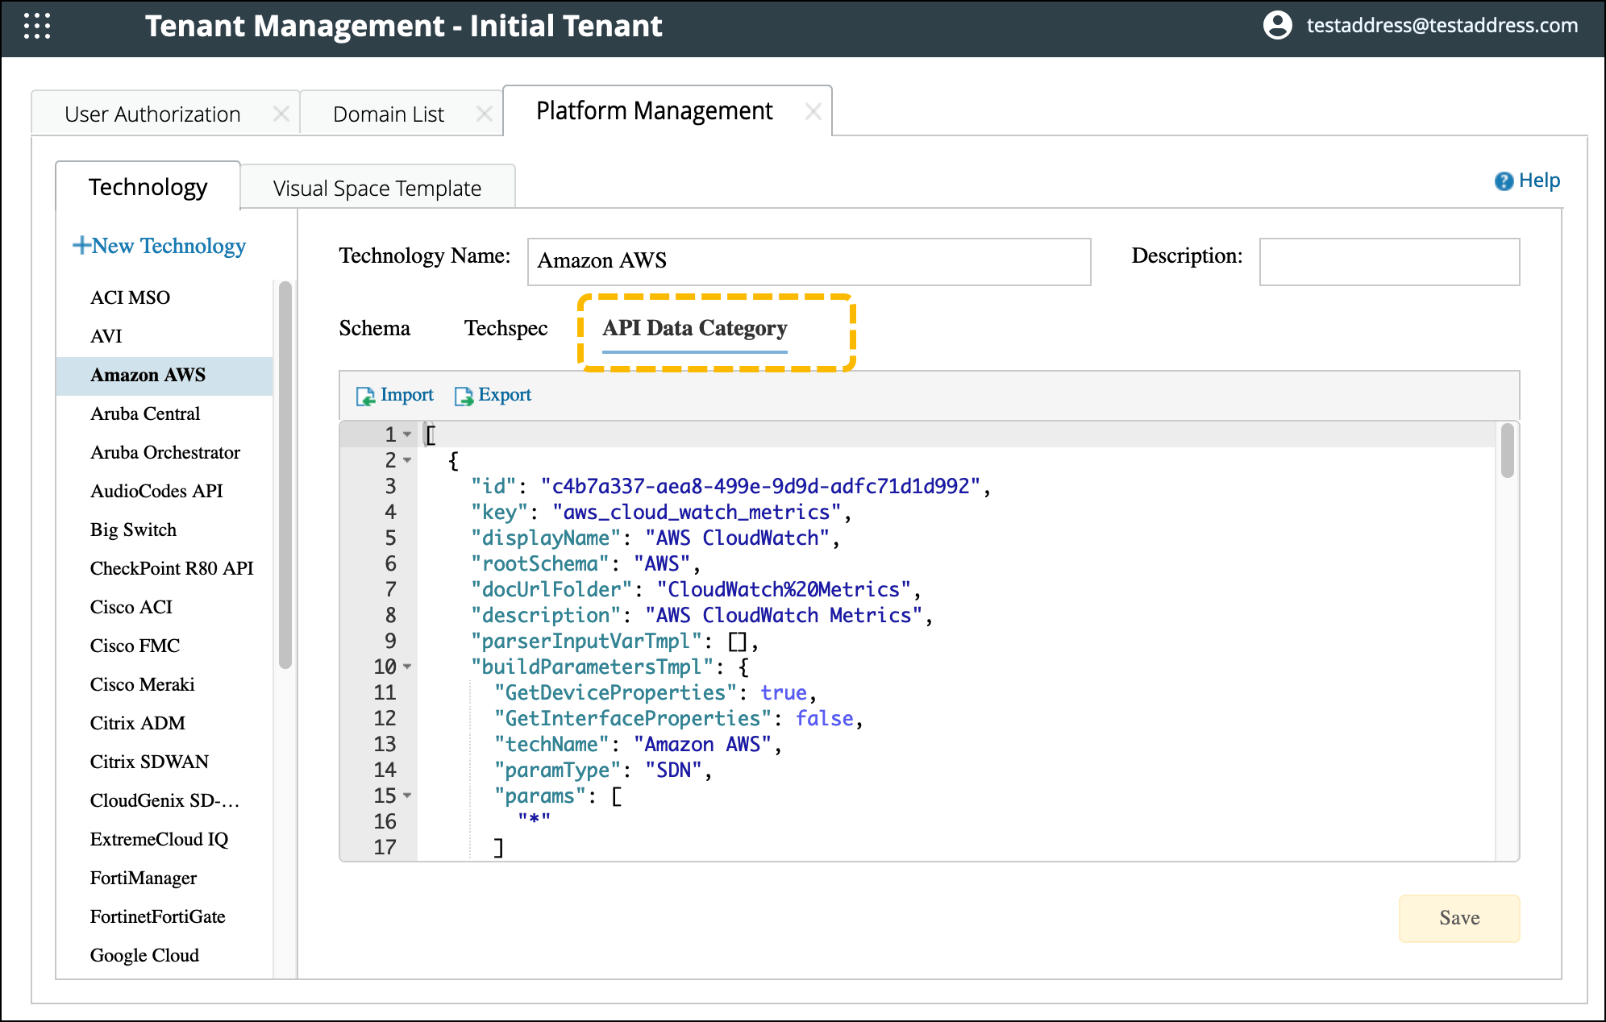
Task: Switch to Visual Space Template tab
Action: point(377,189)
